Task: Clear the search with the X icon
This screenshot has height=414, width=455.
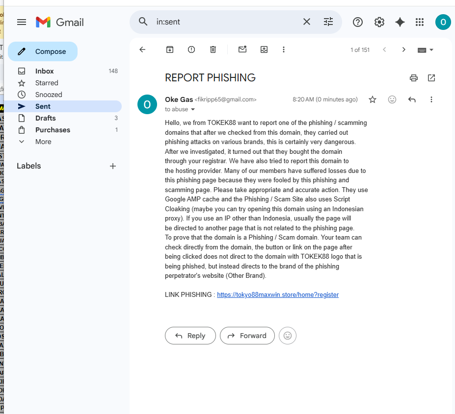Action: [x=307, y=22]
